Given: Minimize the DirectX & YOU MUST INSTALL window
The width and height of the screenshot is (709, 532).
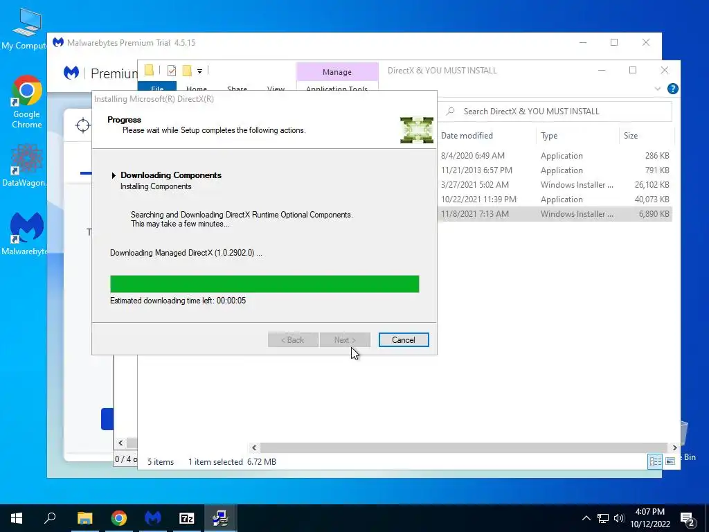Looking at the screenshot, I should [x=602, y=70].
